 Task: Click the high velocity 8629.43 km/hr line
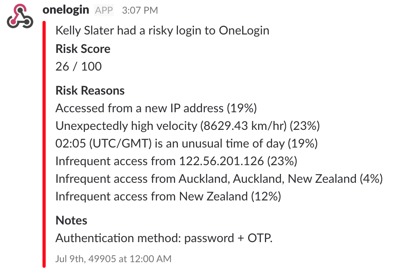[x=188, y=126]
